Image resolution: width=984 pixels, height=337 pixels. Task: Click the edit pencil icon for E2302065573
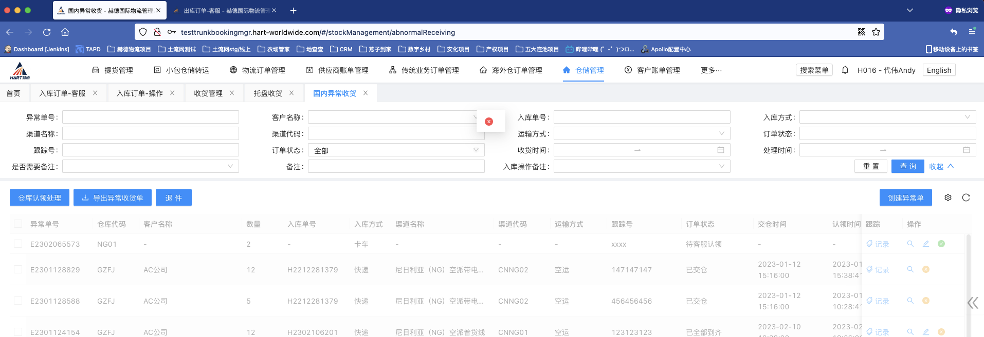pos(926,244)
